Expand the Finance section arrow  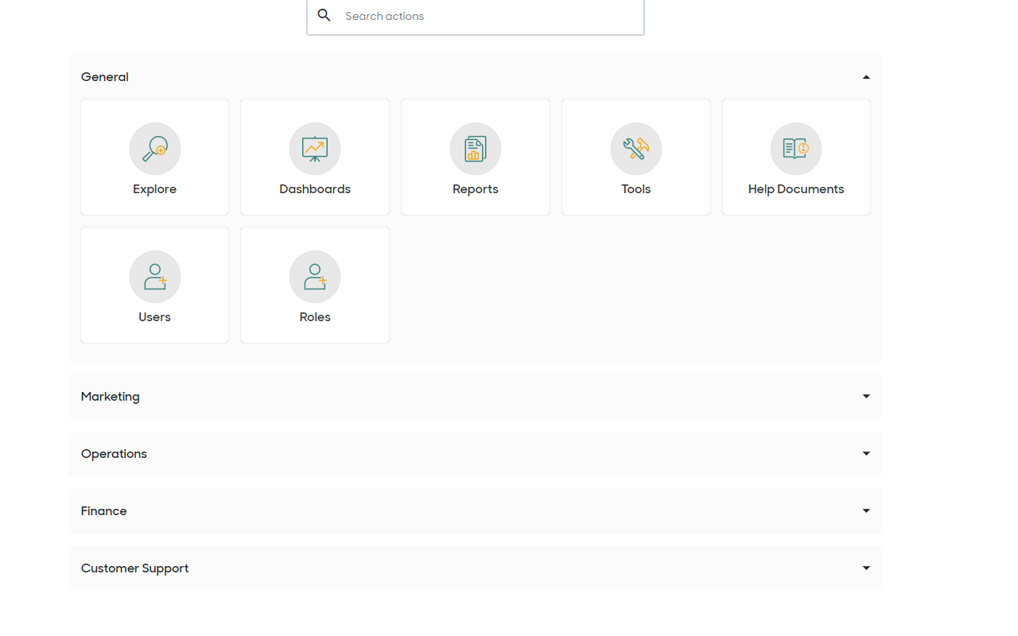point(866,511)
